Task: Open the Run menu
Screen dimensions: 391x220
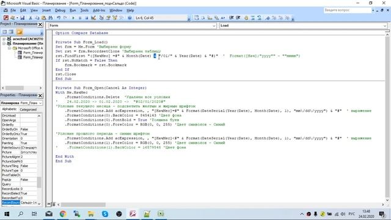Action: coord(73,10)
